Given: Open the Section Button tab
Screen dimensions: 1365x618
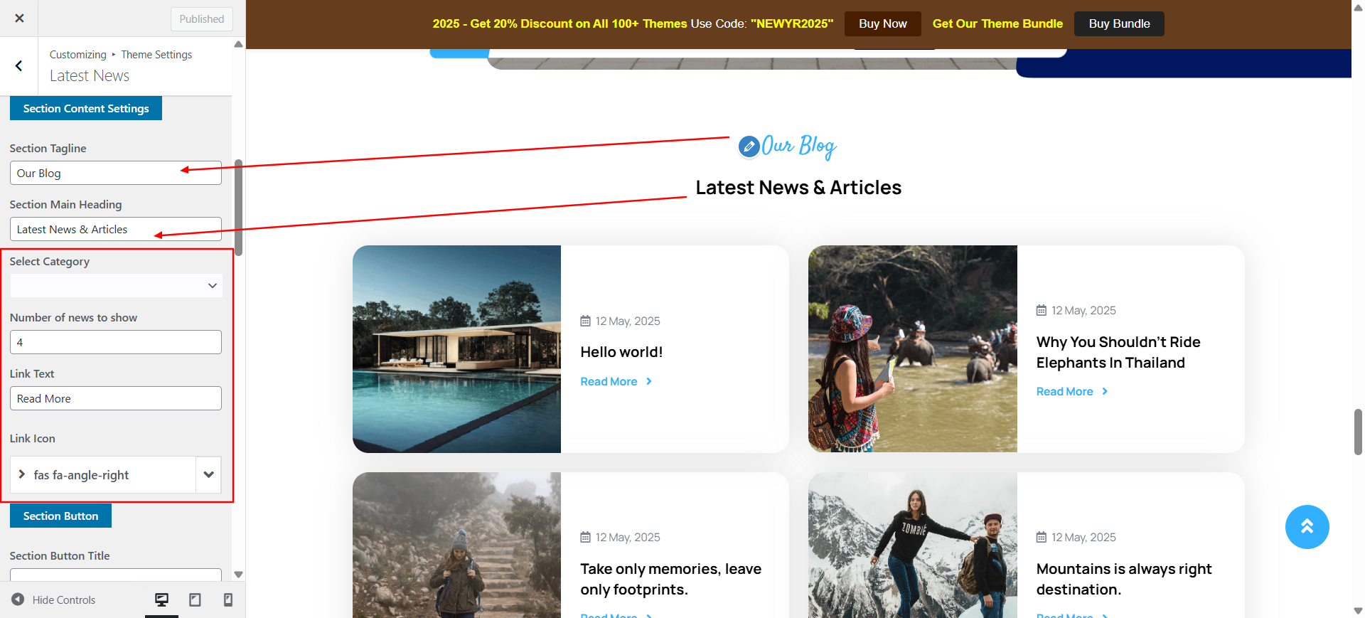Looking at the screenshot, I should click(60, 516).
